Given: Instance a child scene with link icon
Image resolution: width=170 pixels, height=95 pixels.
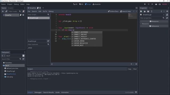Looking at the screenshot, I should [x=6, y=11].
